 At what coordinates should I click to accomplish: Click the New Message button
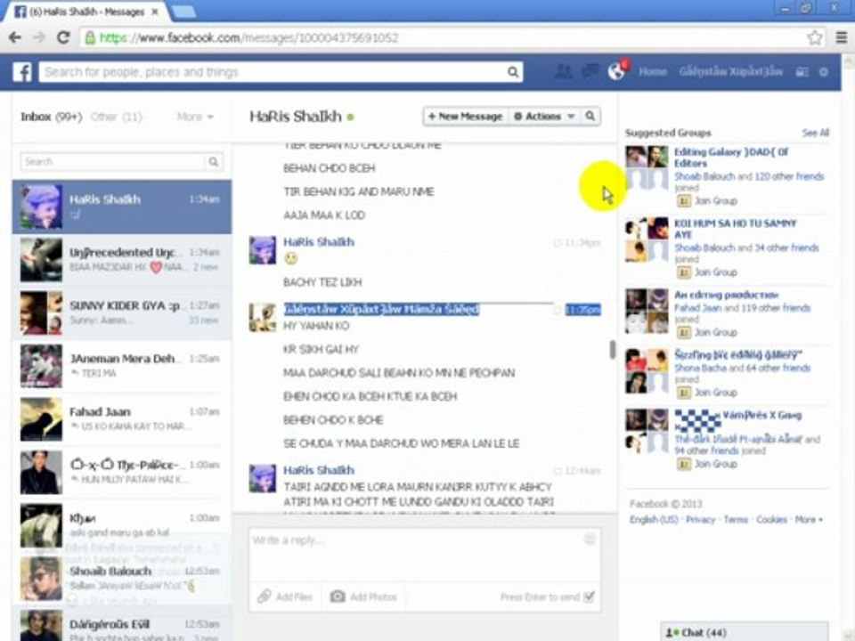coord(466,116)
